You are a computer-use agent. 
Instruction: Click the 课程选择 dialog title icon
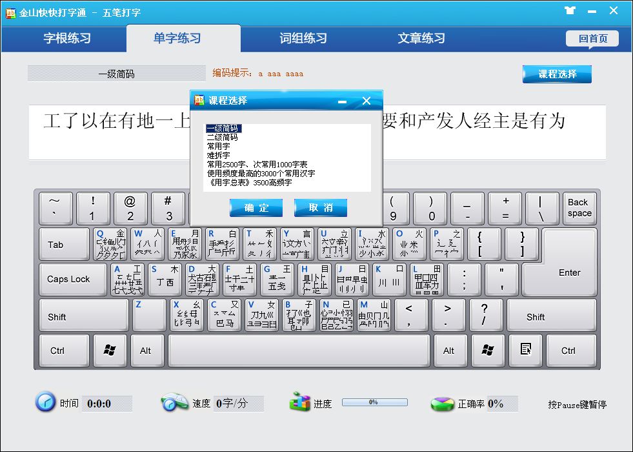tap(199, 100)
